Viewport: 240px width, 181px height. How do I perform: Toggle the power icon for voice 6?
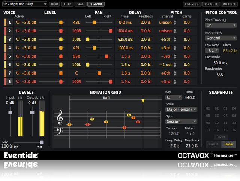(18, 64)
